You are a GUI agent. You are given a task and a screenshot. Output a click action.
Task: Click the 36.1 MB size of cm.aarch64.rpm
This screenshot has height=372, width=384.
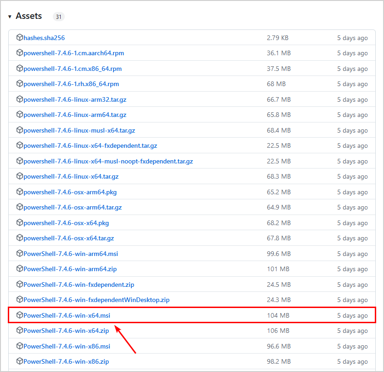tap(279, 53)
